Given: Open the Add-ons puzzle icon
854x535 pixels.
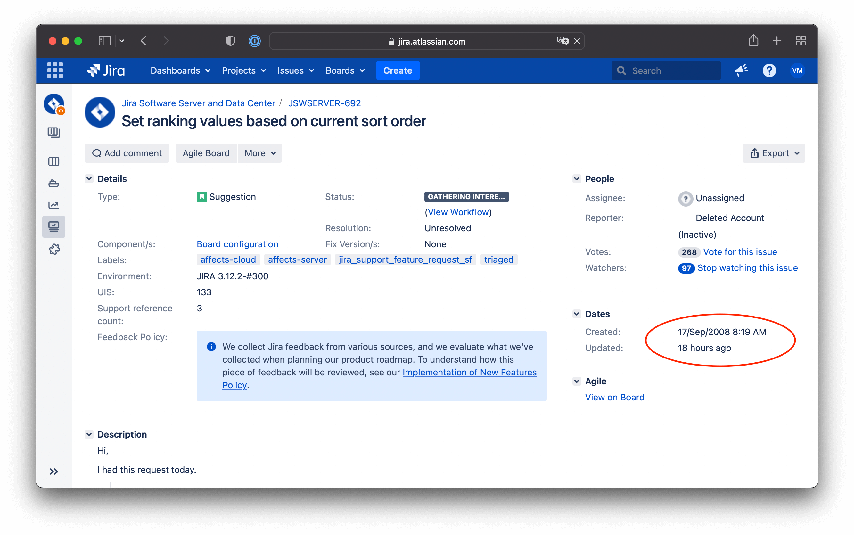Looking at the screenshot, I should coord(54,249).
